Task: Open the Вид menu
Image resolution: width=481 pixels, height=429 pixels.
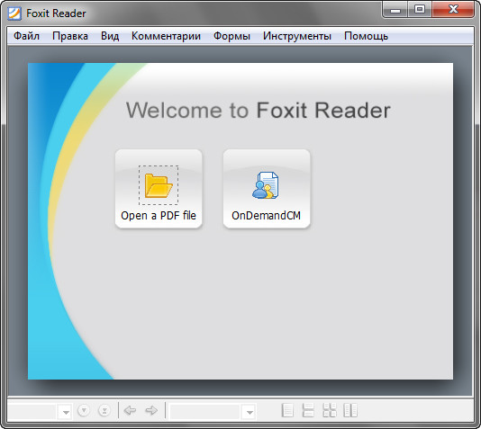Action: click(110, 36)
